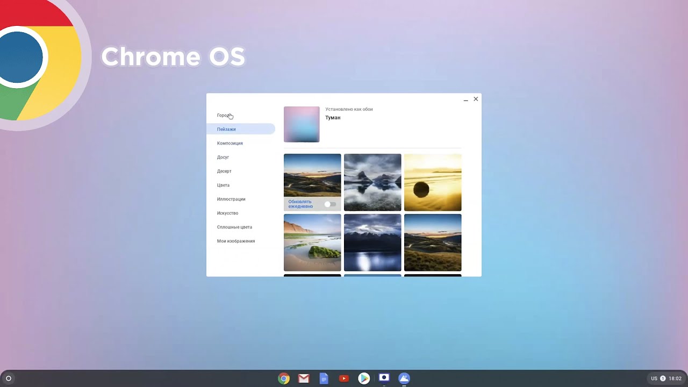The width and height of the screenshot is (688, 387).
Task: Select the Досуг category
Action: tap(241, 157)
